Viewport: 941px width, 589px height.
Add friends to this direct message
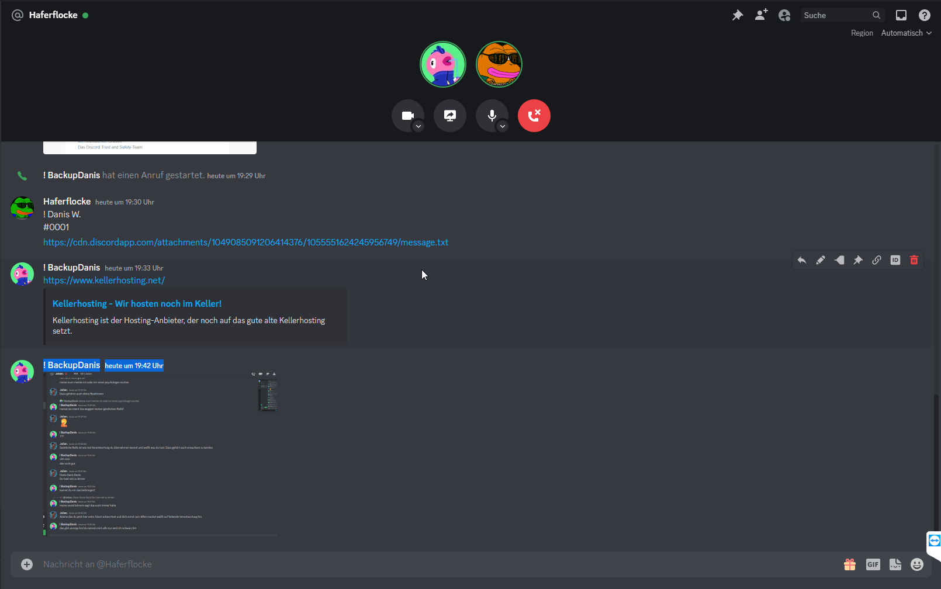coord(761,15)
